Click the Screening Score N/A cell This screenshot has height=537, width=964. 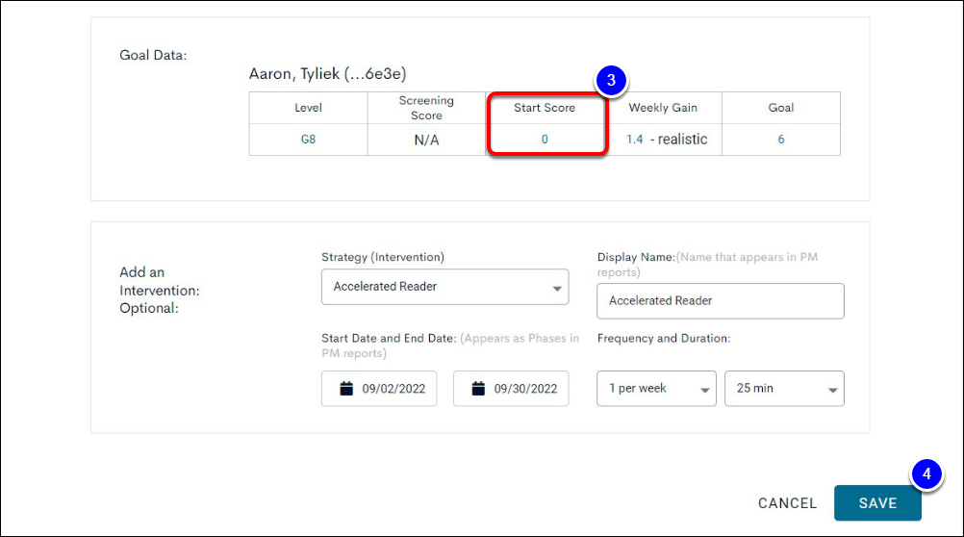pos(426,141)
